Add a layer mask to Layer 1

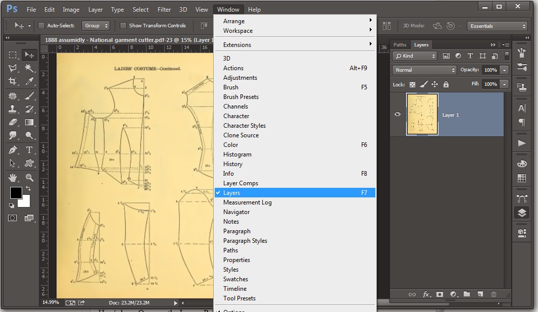coord(439,294)
